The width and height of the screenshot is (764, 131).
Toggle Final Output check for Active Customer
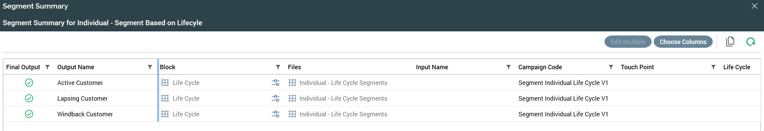pos(29,83)
